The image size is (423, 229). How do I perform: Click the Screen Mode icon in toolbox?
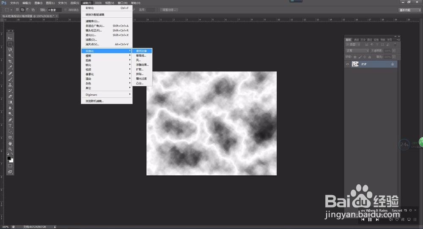pos(10,172)
